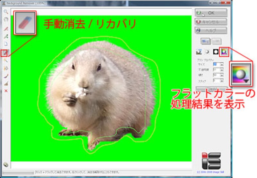Open the brush size (サイズ) dropdown
Viewport: 257px width, 178px height.
pyautogui.click(x=222, y=64)
